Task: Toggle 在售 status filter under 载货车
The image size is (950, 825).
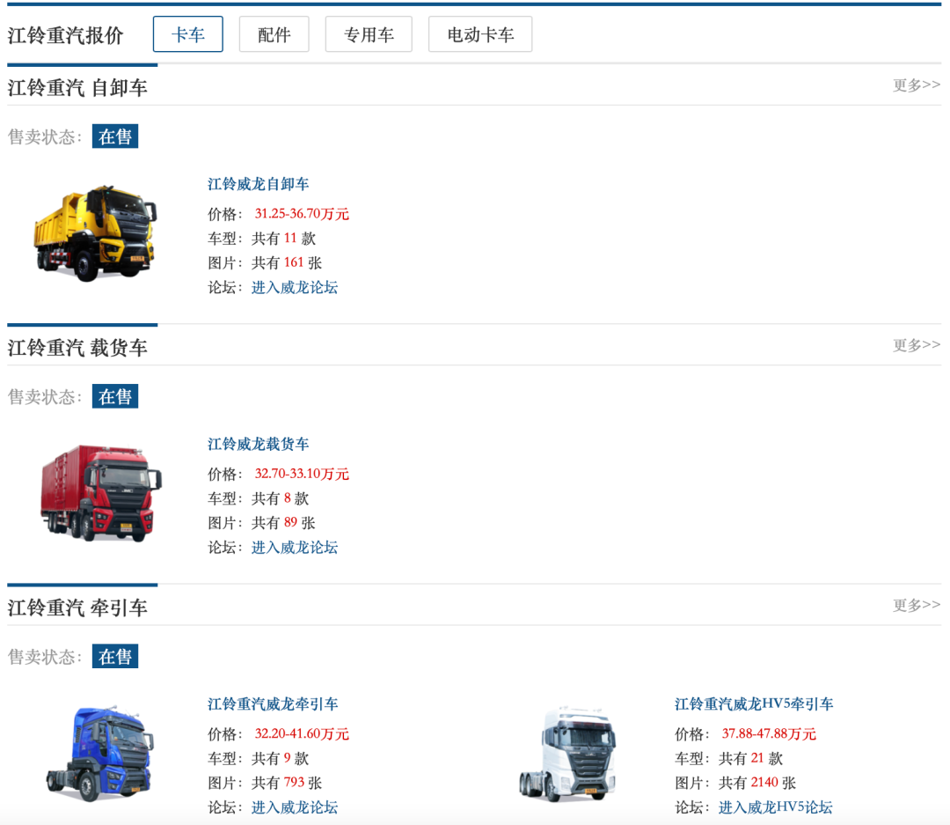Action: point(115,396)
